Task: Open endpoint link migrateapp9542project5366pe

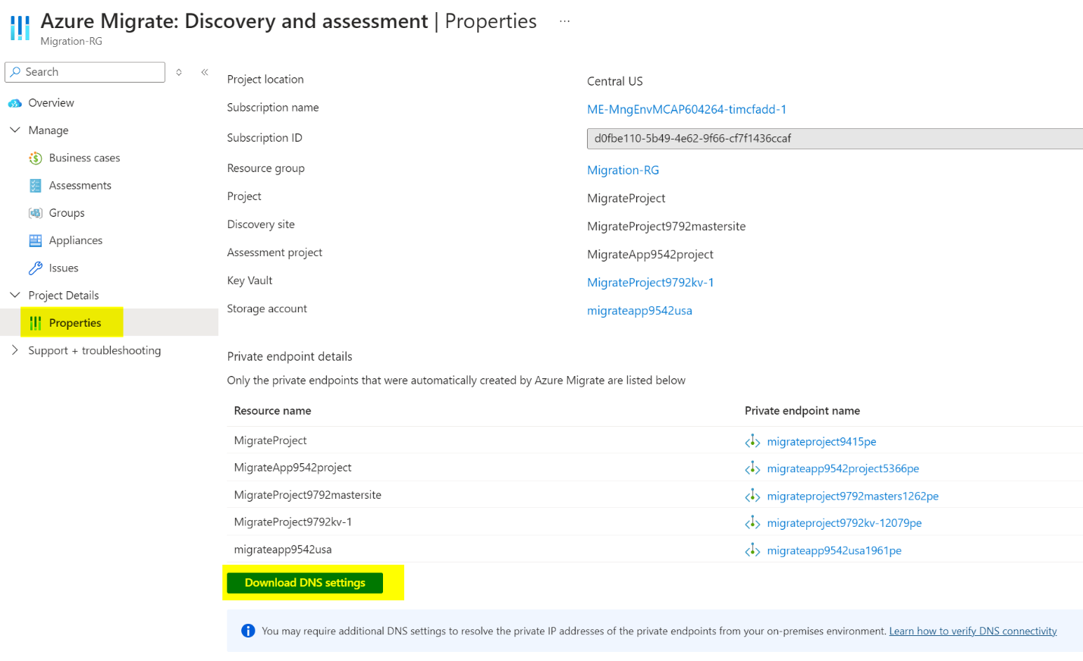Action: point(843,469)
